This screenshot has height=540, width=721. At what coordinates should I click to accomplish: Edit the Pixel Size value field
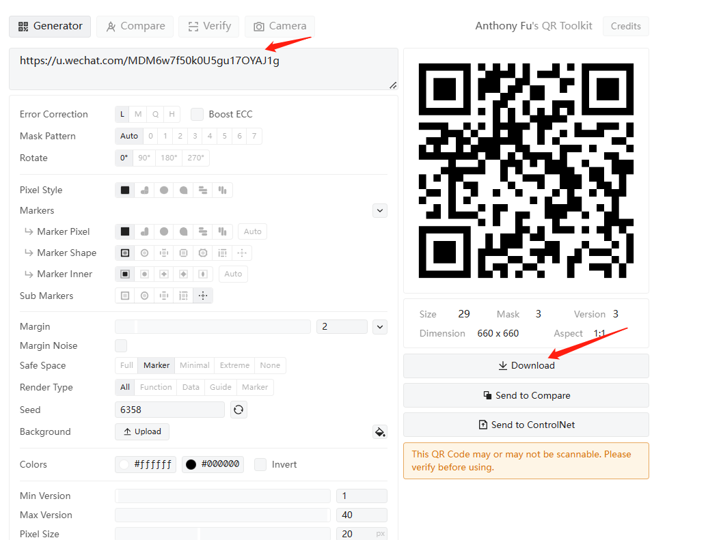tap(362, 534)
